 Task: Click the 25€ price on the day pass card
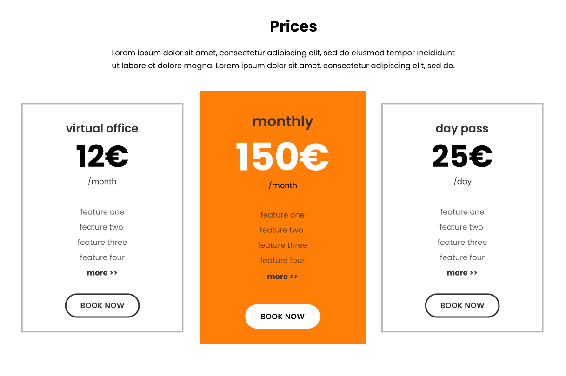click(x=462, y=156)
